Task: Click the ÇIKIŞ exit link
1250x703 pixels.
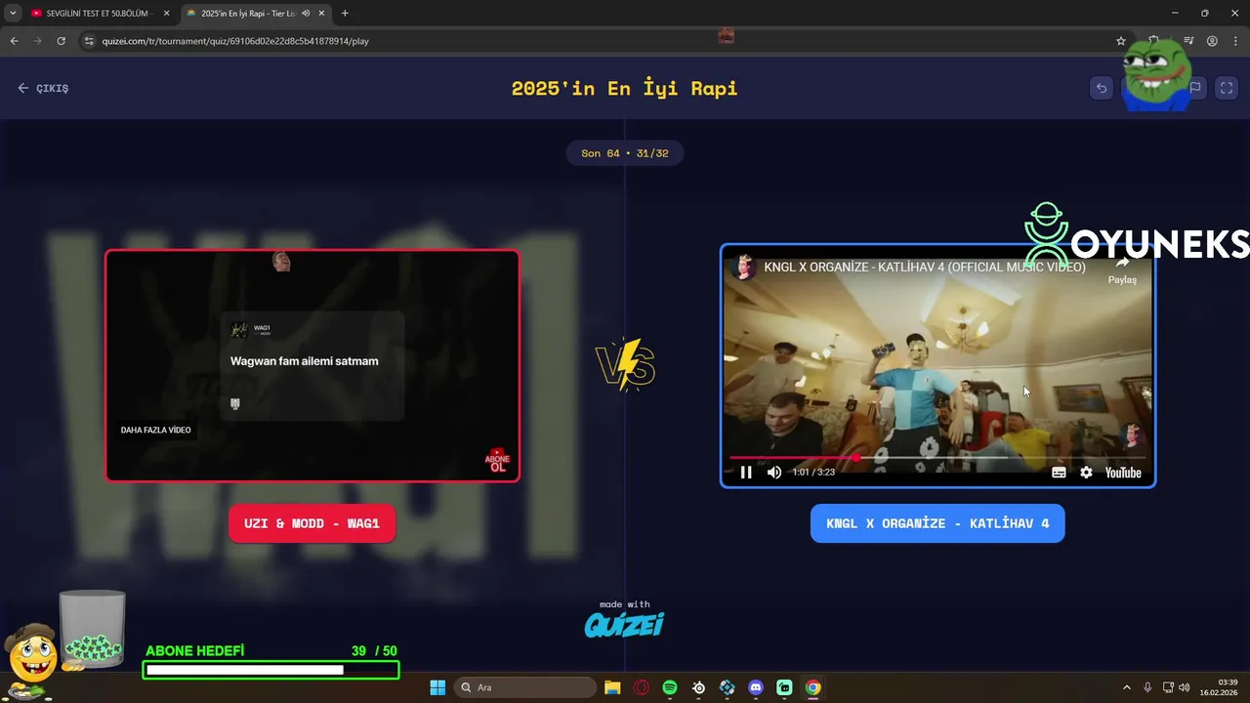Action: (x=43, y=88)
